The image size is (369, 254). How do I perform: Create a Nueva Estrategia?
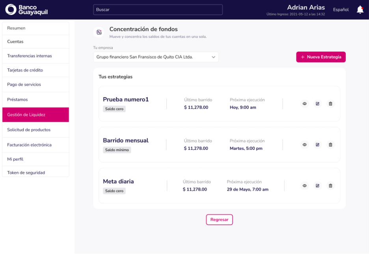[x=321, y=57]
